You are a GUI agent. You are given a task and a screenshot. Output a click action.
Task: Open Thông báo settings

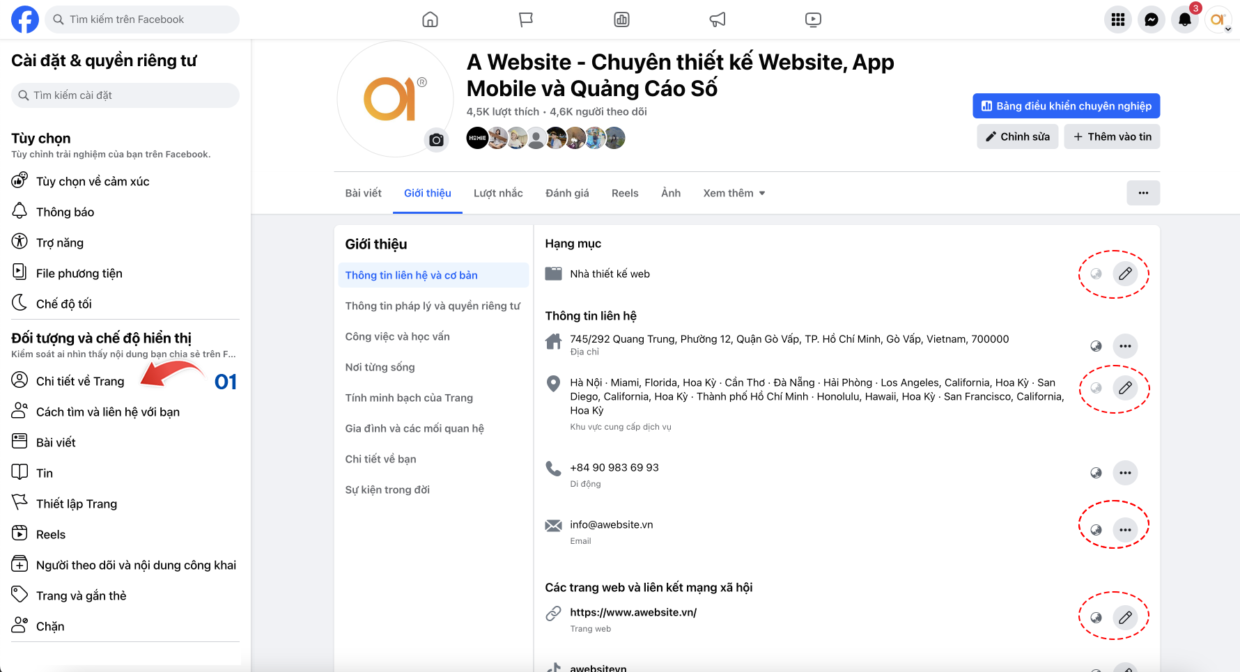pyautogui.click(x=125, y=212)
